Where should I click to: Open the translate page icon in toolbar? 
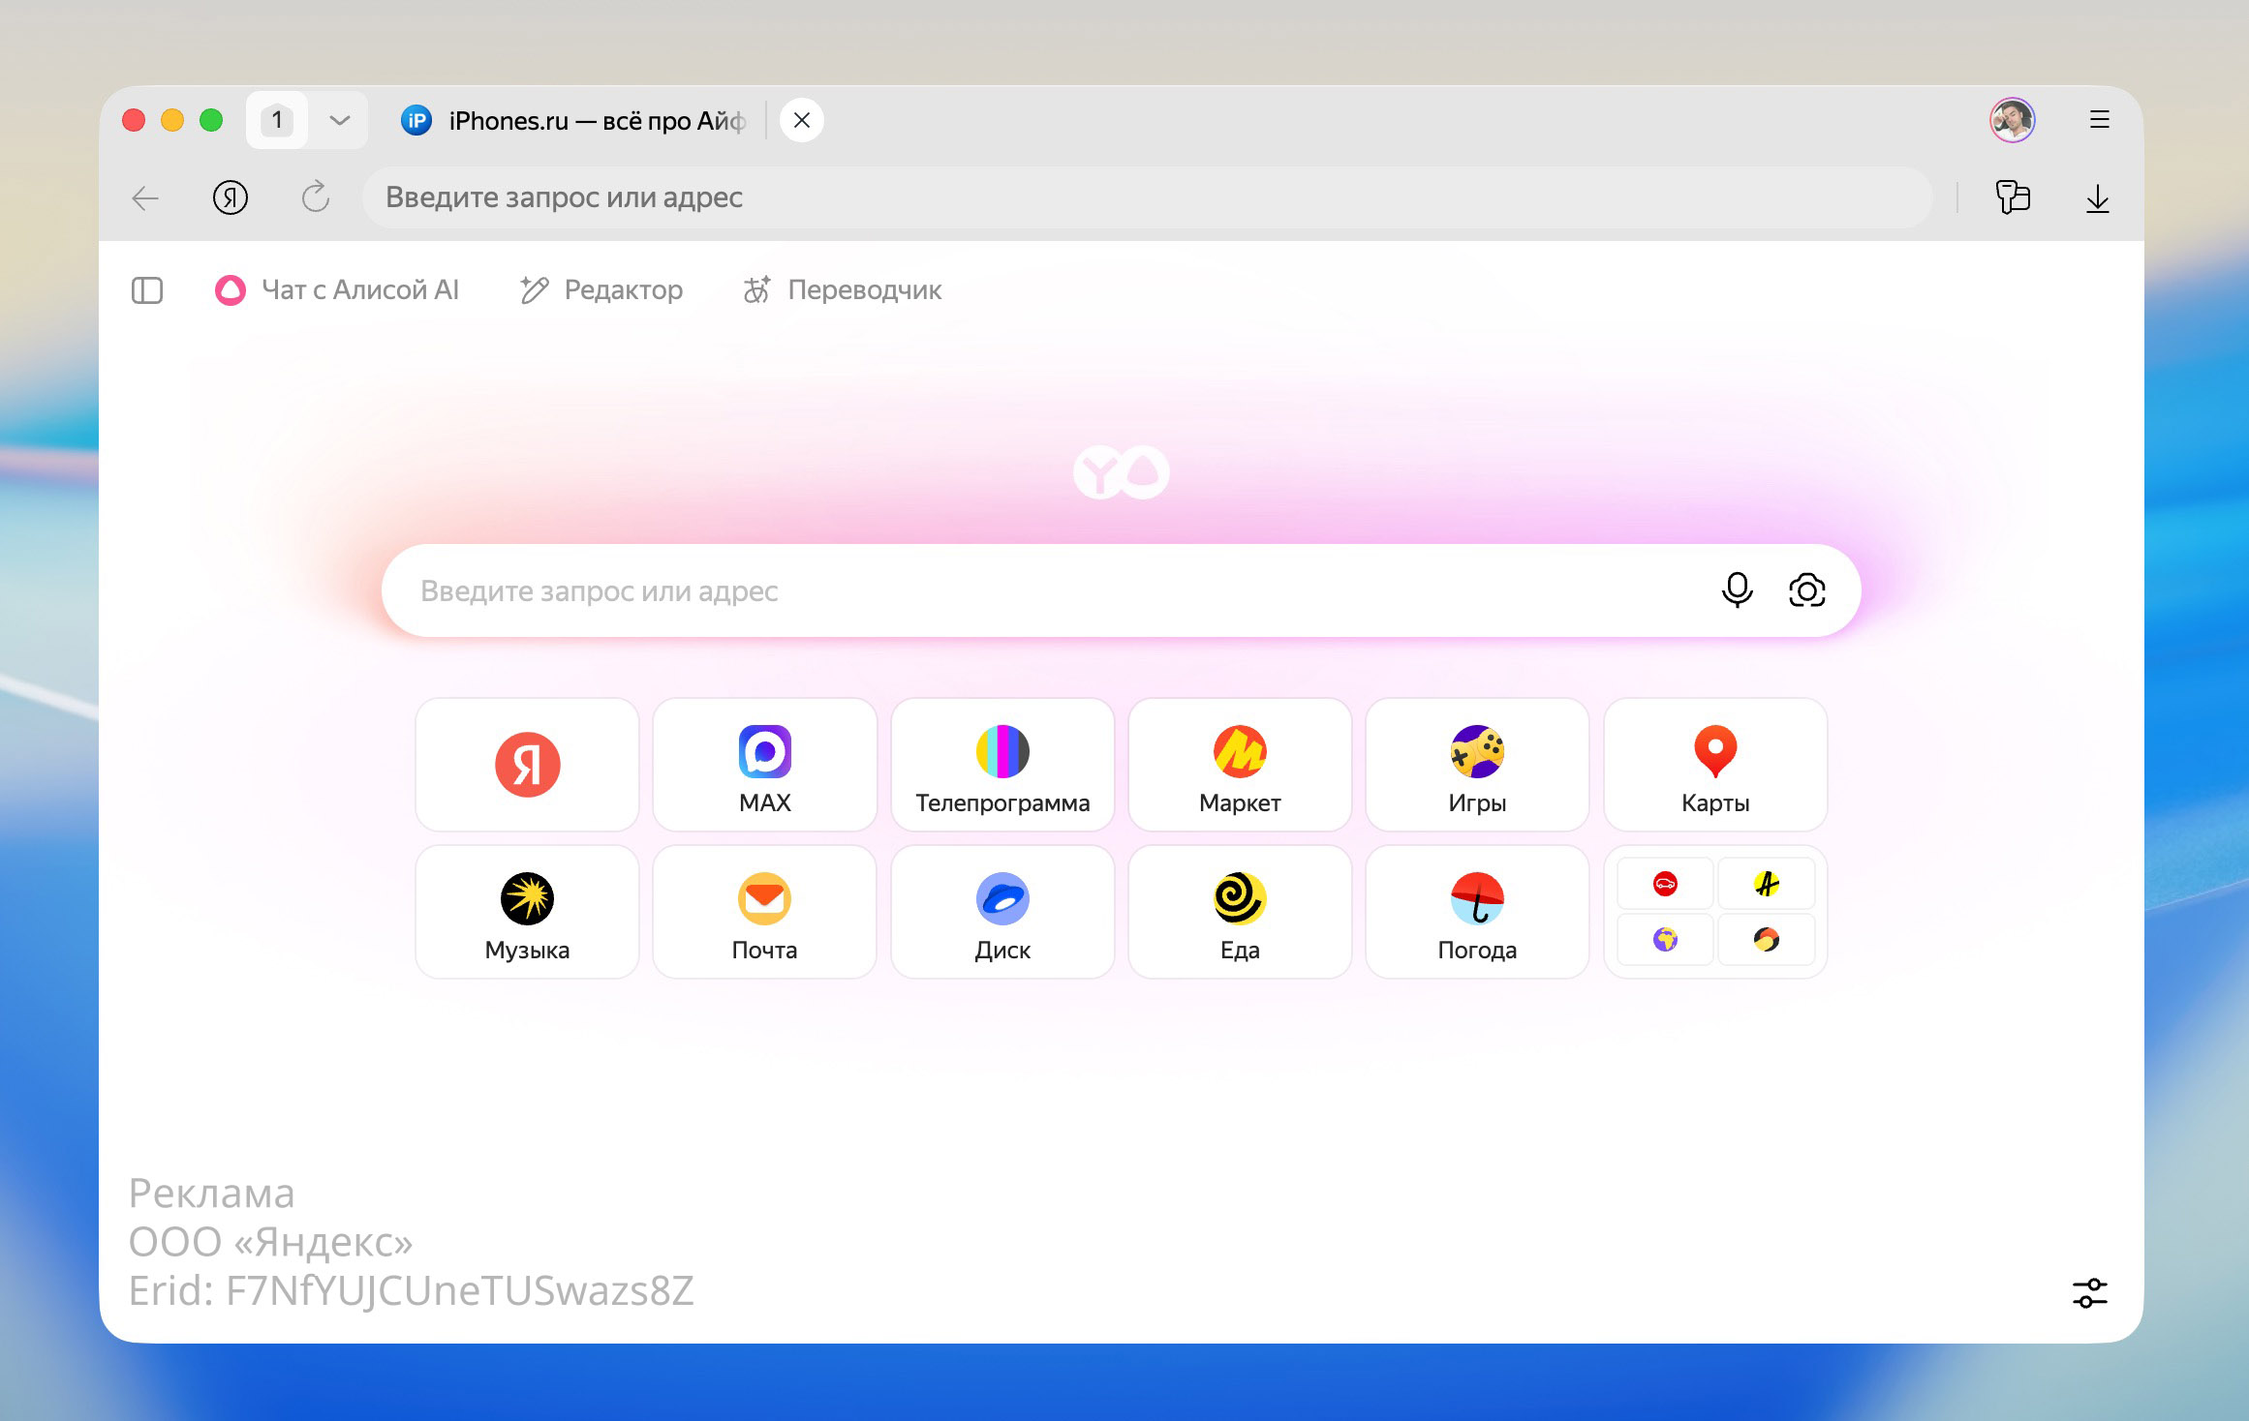[2013, 197]
